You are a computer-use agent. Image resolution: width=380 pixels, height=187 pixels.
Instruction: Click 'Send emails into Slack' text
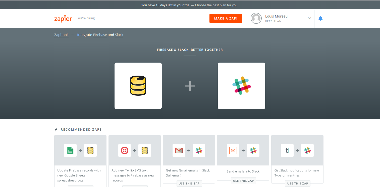coord(243,171)
